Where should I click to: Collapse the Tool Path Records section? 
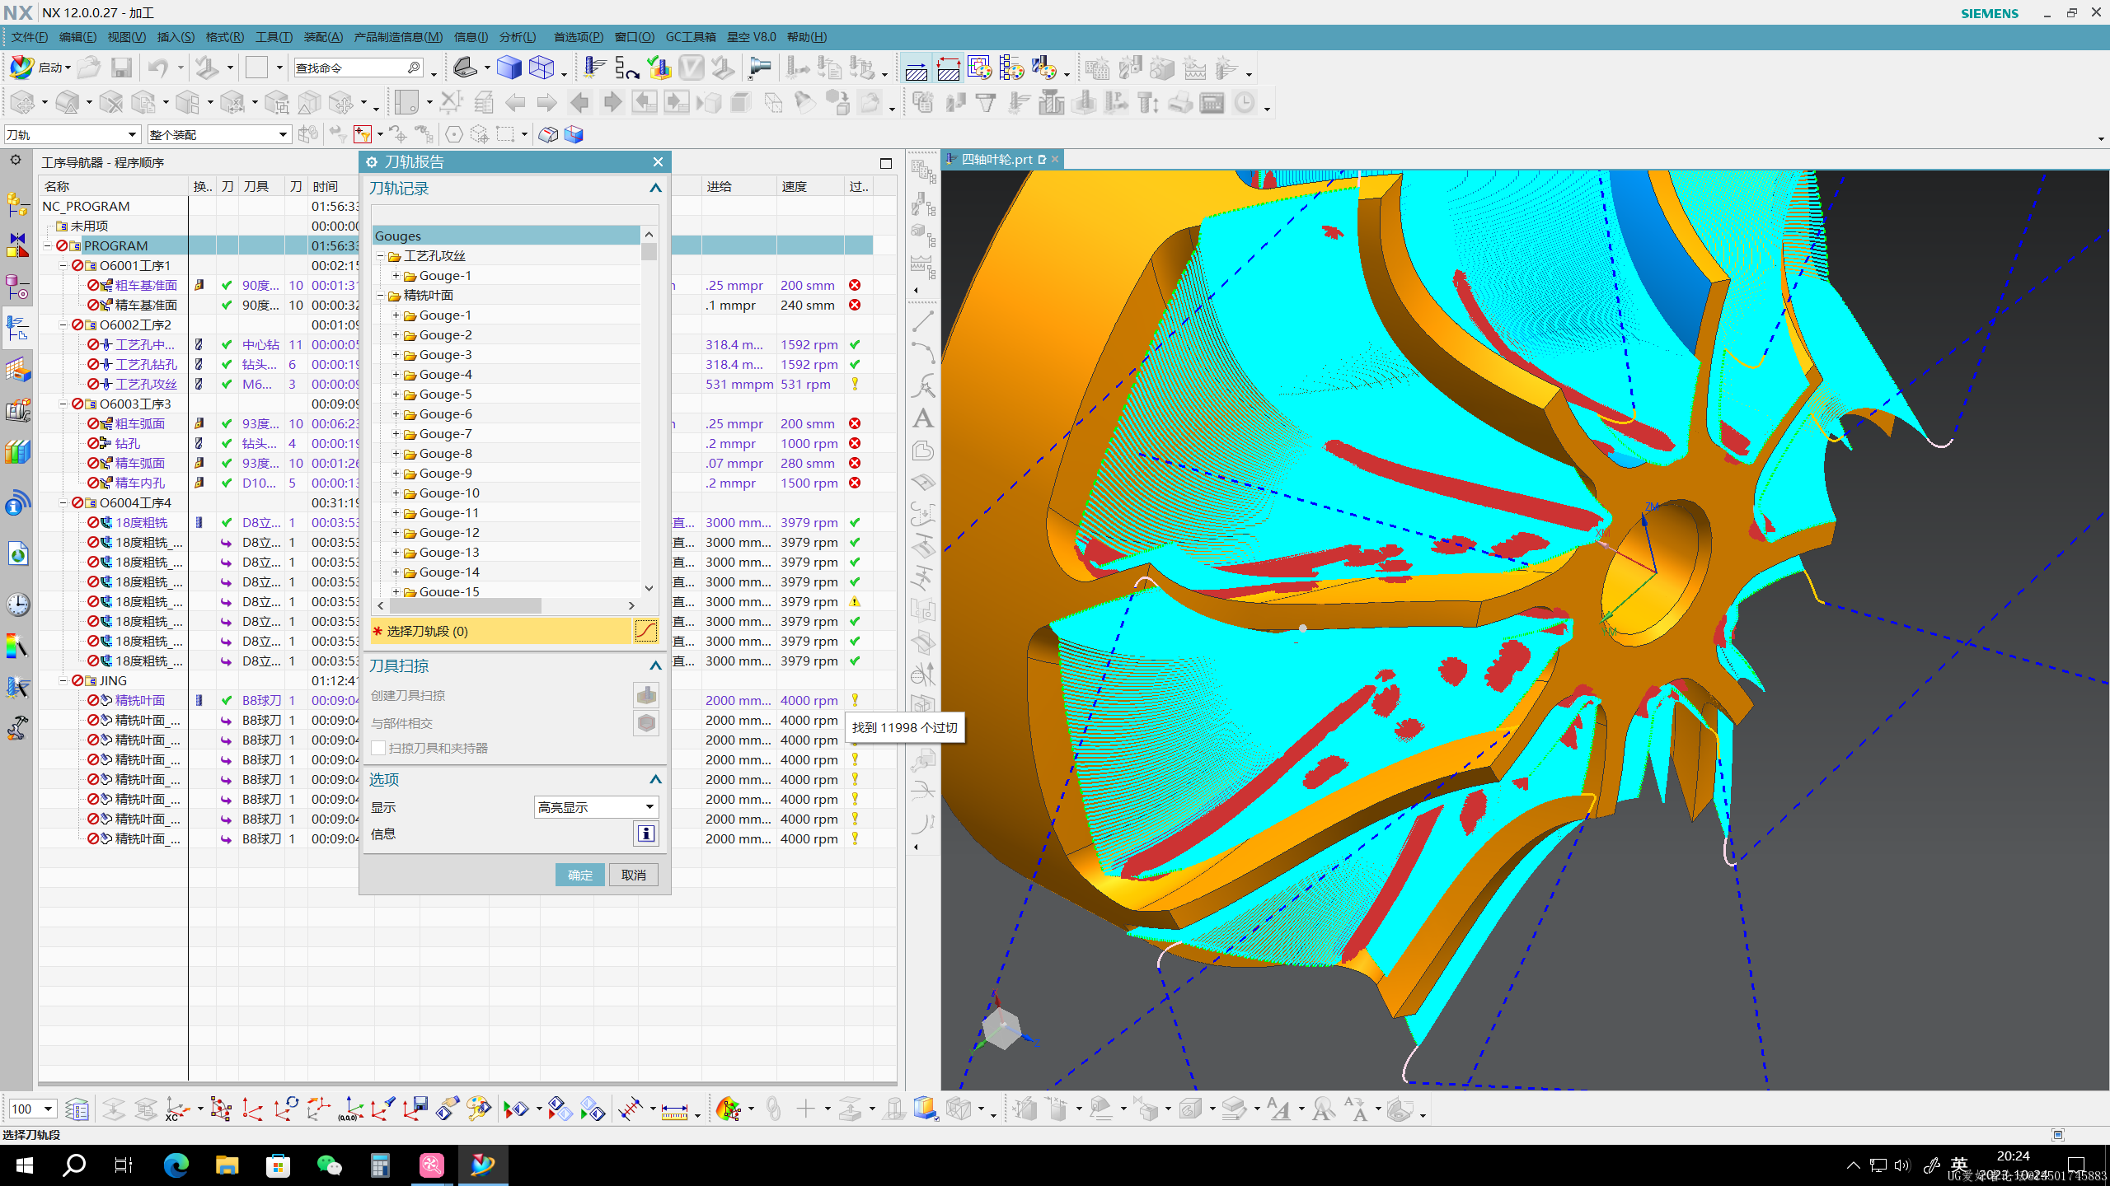tap(655, 189)
